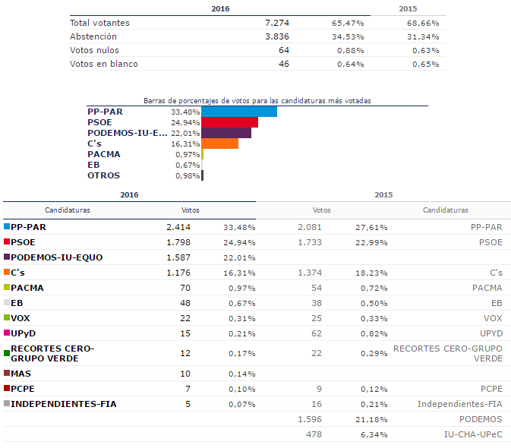Click the 3.836 abstention value
Screen dimensions: 511x448
pos(277,36)
